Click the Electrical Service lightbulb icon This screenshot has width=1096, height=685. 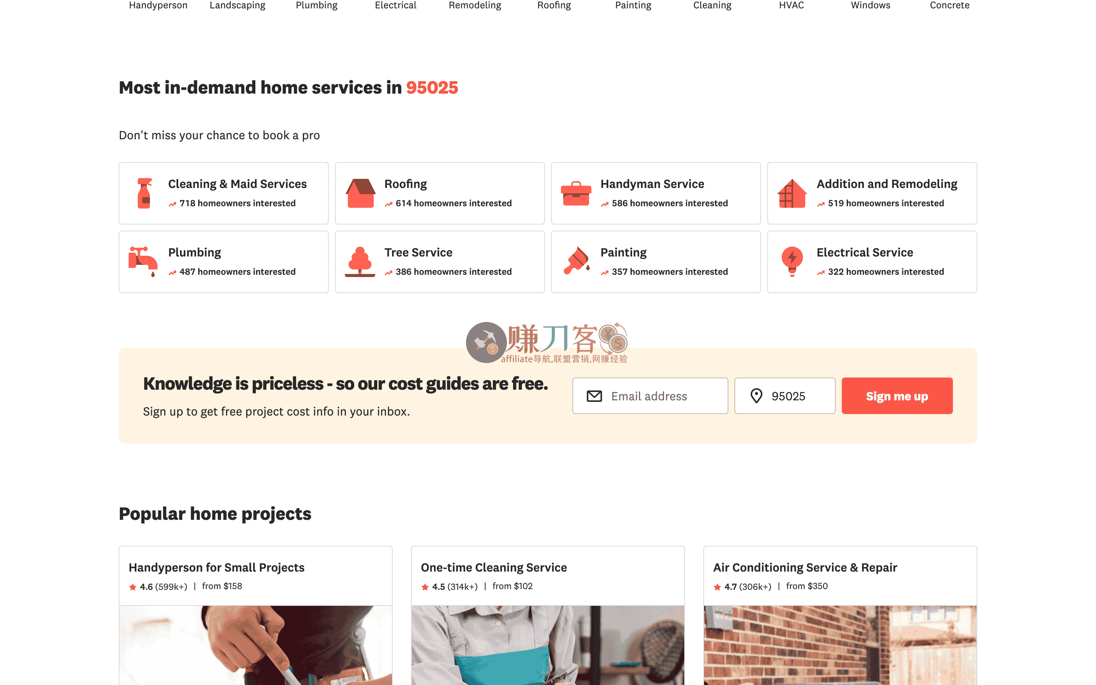[792, 262]
